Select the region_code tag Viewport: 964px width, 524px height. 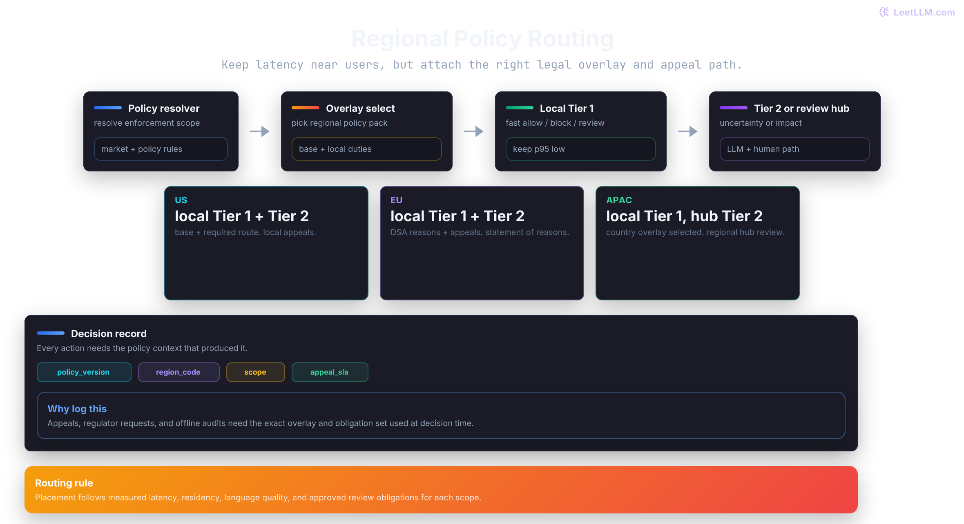pos(179,372)
